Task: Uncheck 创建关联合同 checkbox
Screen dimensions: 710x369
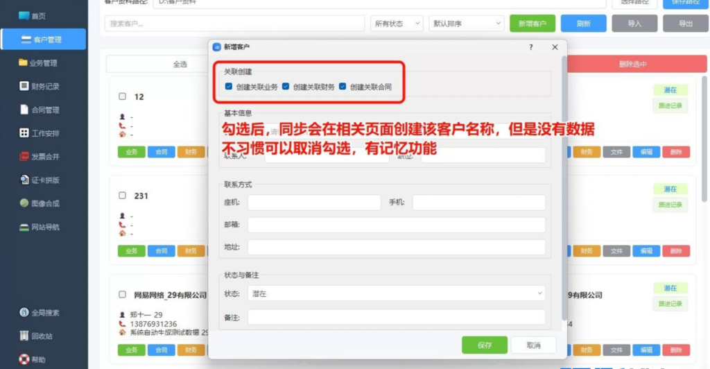Action: 343,87
